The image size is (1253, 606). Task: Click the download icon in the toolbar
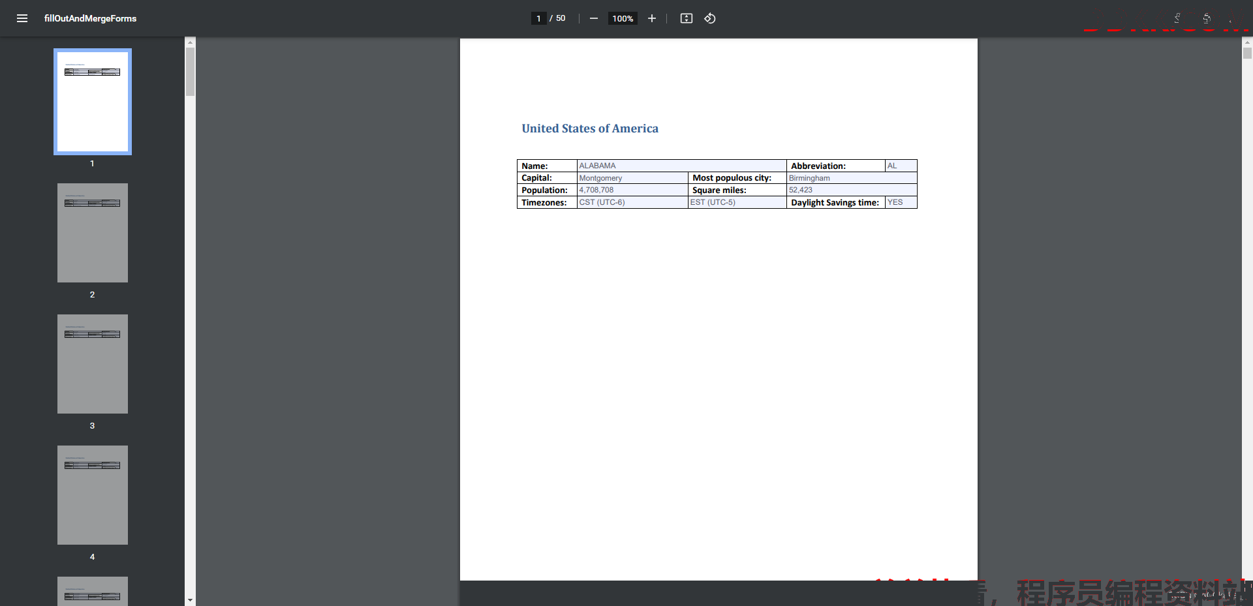pos(1177,18)
